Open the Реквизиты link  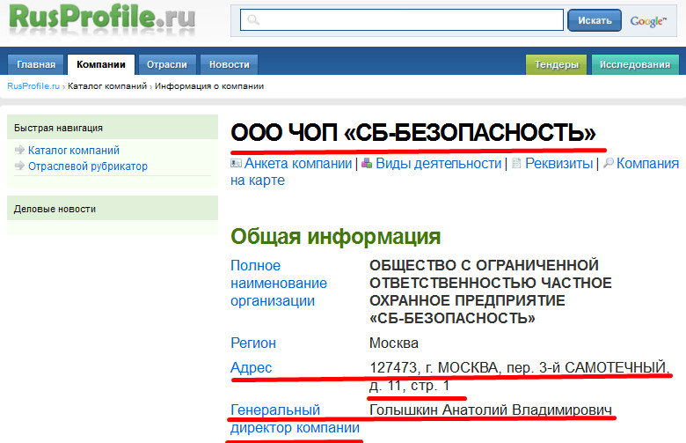(558, 164)
